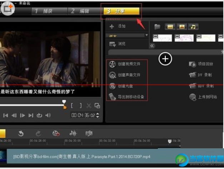Step back to the previous frame

[14, 116]
